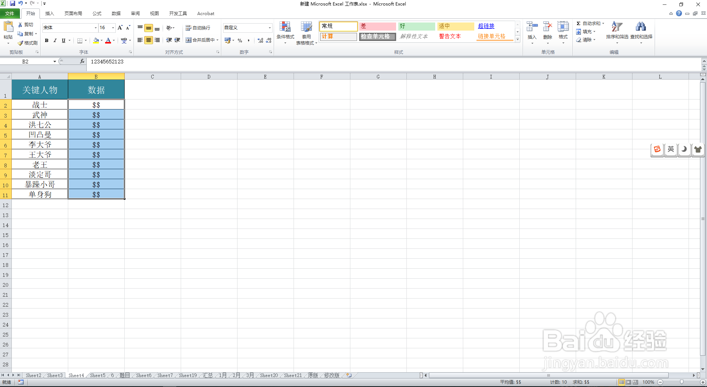Toggle align left
Viewport: 707px width, 387px height.
pyautogui.click(x=140, y=40)
